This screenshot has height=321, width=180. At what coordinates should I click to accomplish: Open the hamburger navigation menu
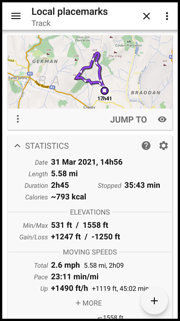point(16,16)
